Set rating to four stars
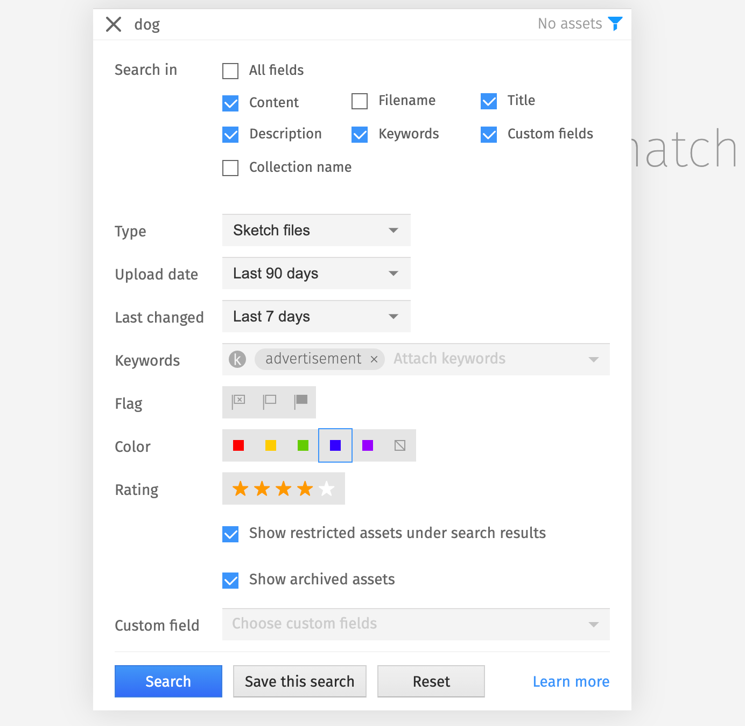This screenshot has width=745, height=726. [305, 488]
